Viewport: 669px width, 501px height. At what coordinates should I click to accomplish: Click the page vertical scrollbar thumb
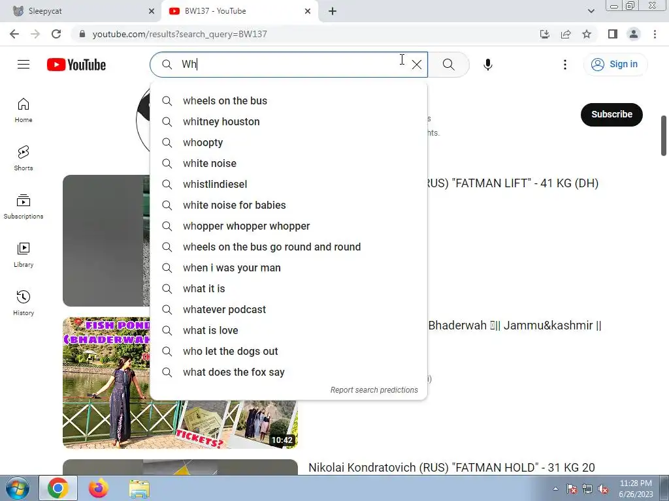pos(664,136)
